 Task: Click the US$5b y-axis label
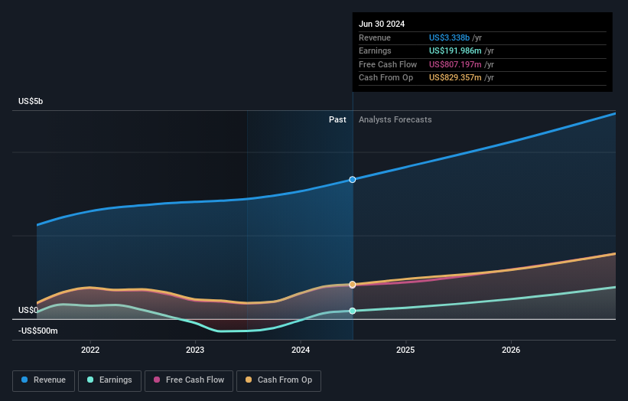click(x=31, y=101)
